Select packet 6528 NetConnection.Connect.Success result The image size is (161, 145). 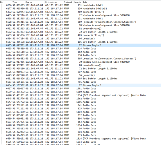pyautogui.click(x=80, y=22)
